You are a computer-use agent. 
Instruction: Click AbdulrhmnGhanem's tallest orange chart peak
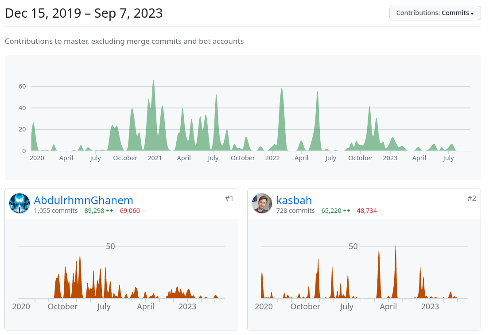coord(80,257)
